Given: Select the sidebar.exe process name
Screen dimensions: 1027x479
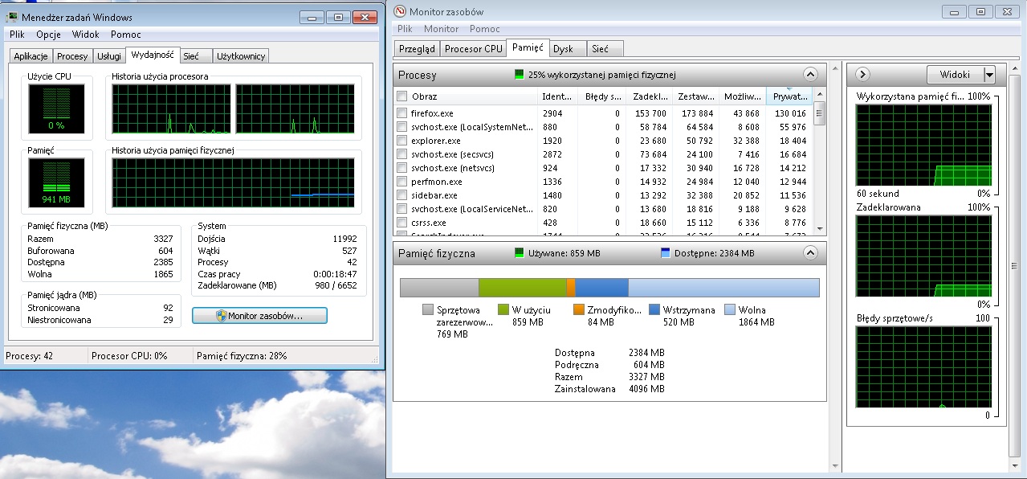Looking at the screenshot, I should (x=434, y=195).
